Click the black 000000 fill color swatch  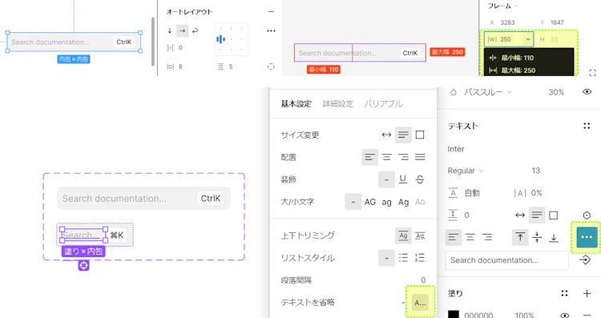tap(454, 315)
